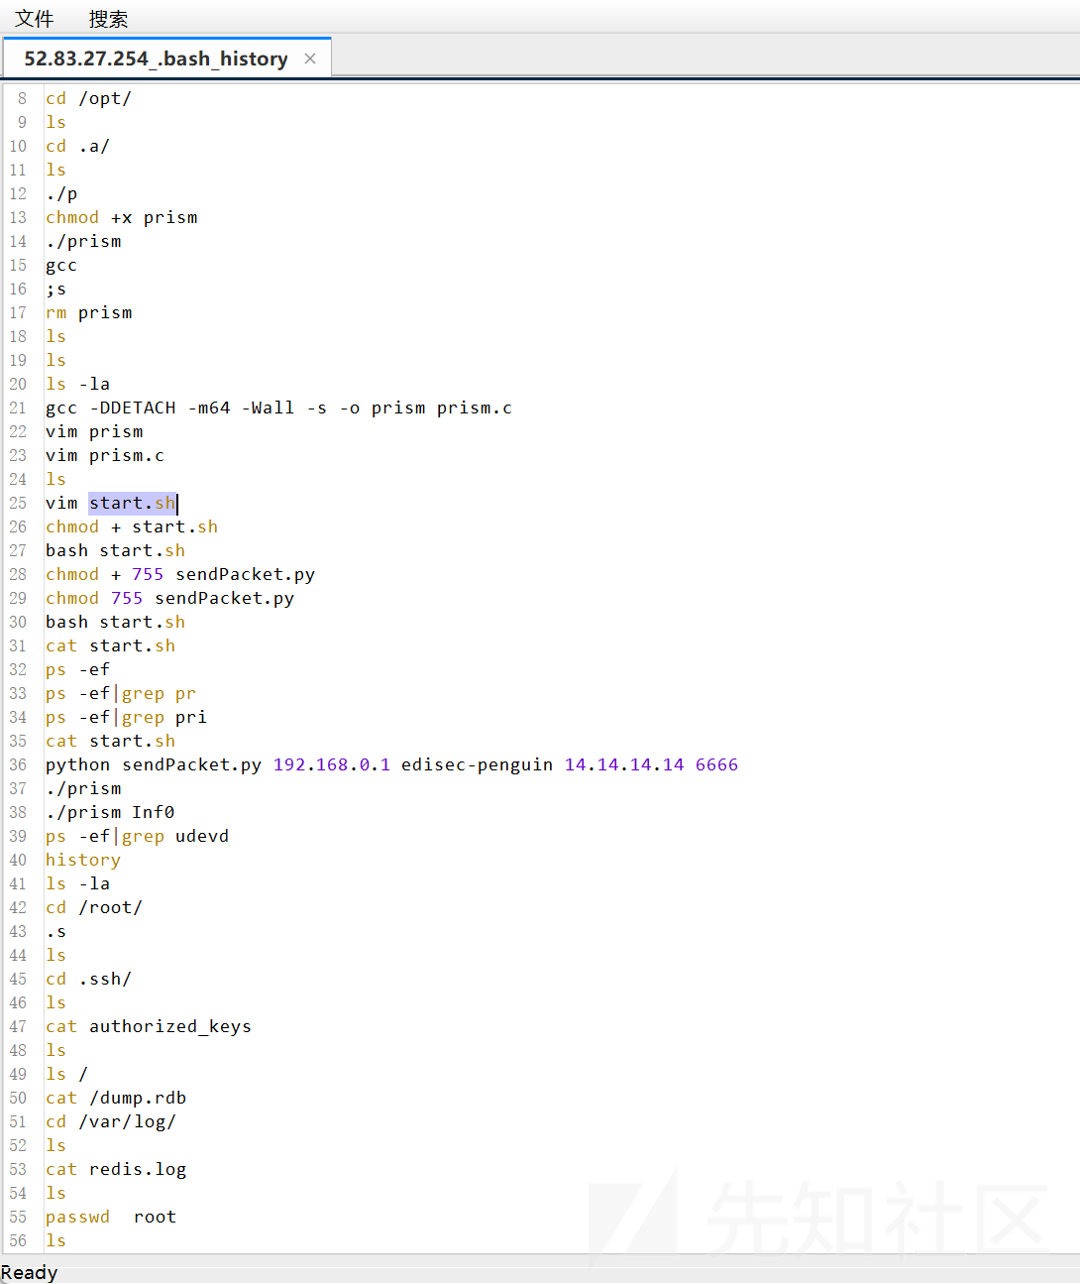
Task: Click line 10 'cd .a/'
Action: (x=77, y=146)
